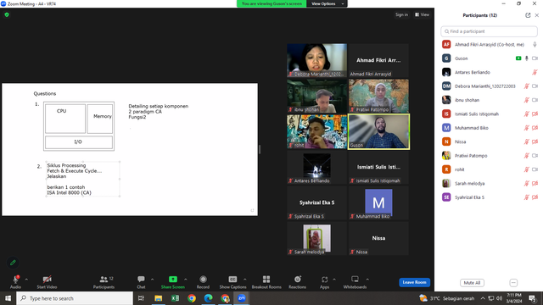The image size is (543, 305).
Task: Click Muhammad Biko's avatar tile
Action: point(378,203)
